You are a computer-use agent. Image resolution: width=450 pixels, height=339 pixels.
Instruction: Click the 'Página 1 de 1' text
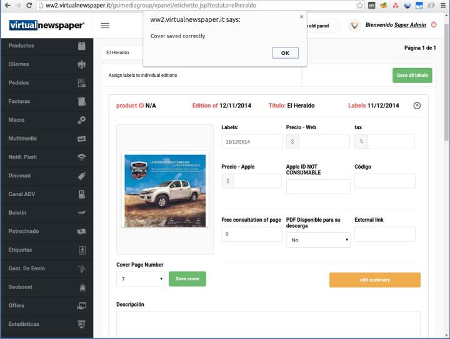pos(420,48)
